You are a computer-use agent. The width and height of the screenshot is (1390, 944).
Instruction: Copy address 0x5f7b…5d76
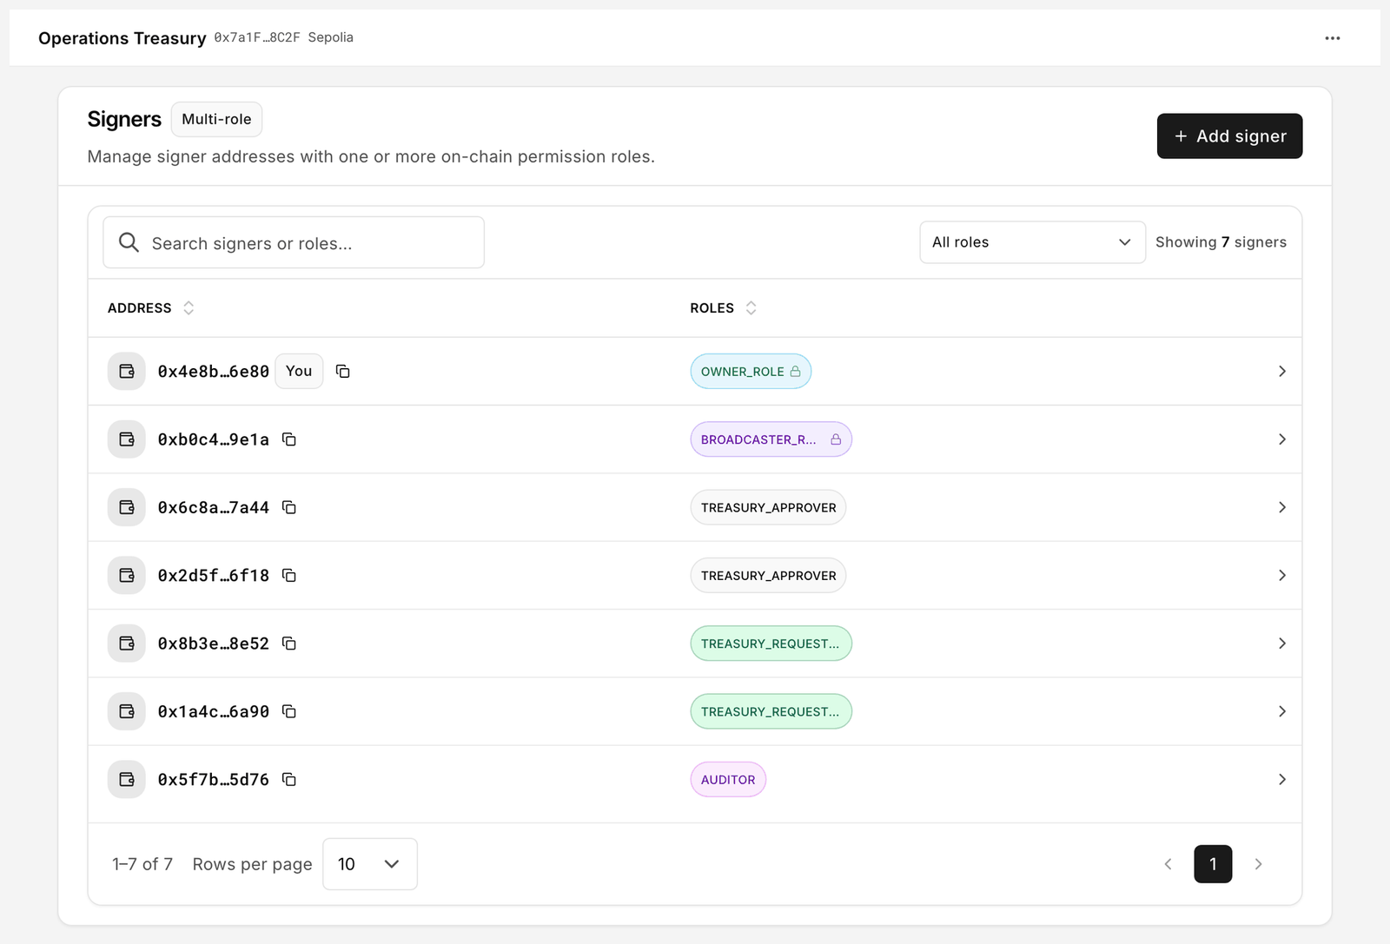click(x=289, y=780)
